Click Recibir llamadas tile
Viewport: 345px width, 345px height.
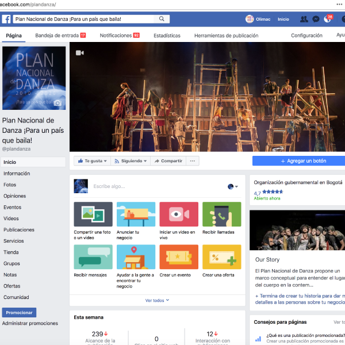click(x=221, y=218)
